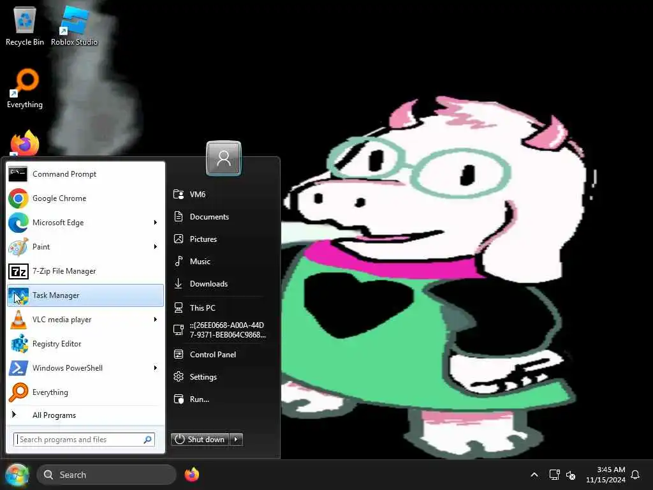Click the Shut down button
The image size is (653, 490).
(x=200, y=439)
